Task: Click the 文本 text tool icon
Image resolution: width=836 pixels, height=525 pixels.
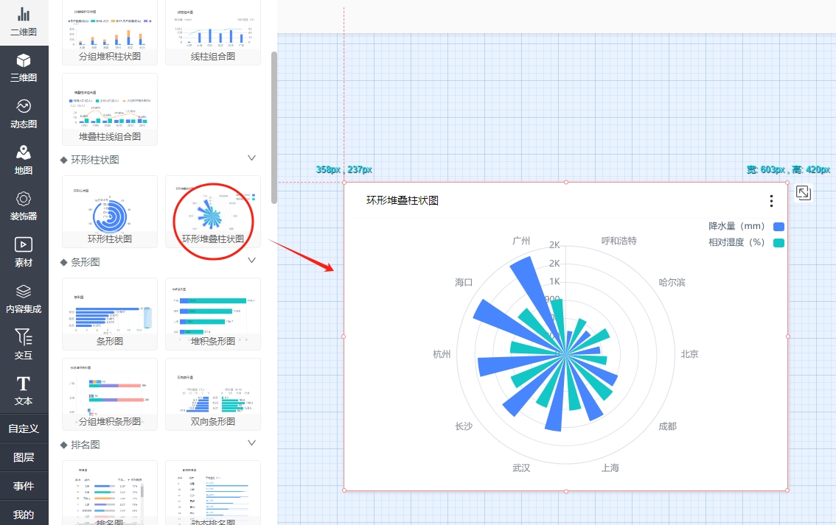Action: (24, 390)
